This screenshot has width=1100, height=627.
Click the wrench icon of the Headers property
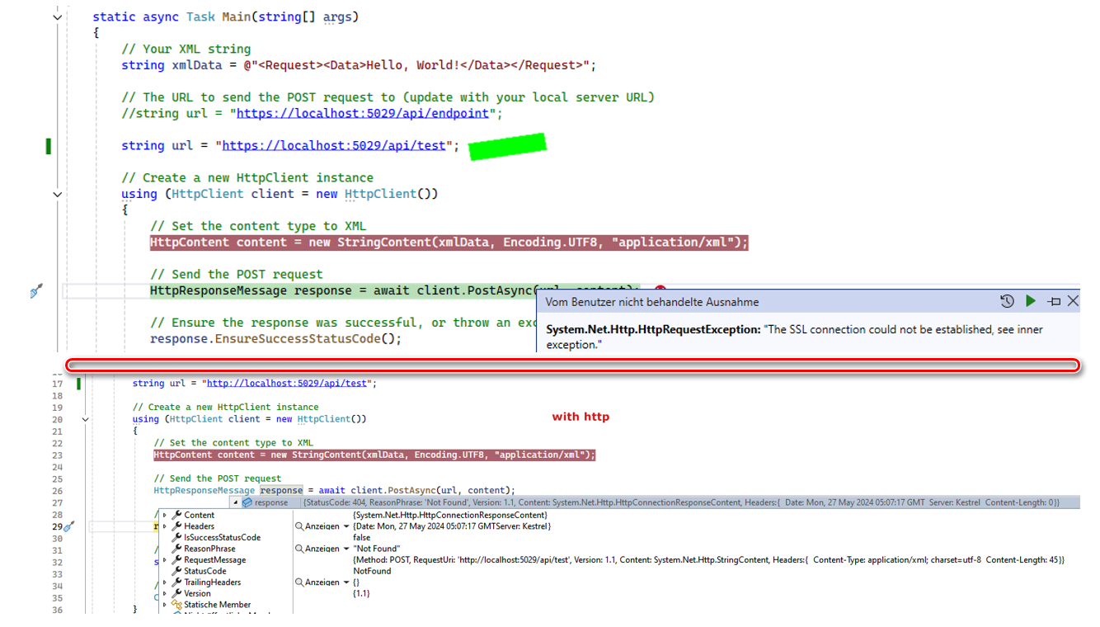(x=176, y=526)
